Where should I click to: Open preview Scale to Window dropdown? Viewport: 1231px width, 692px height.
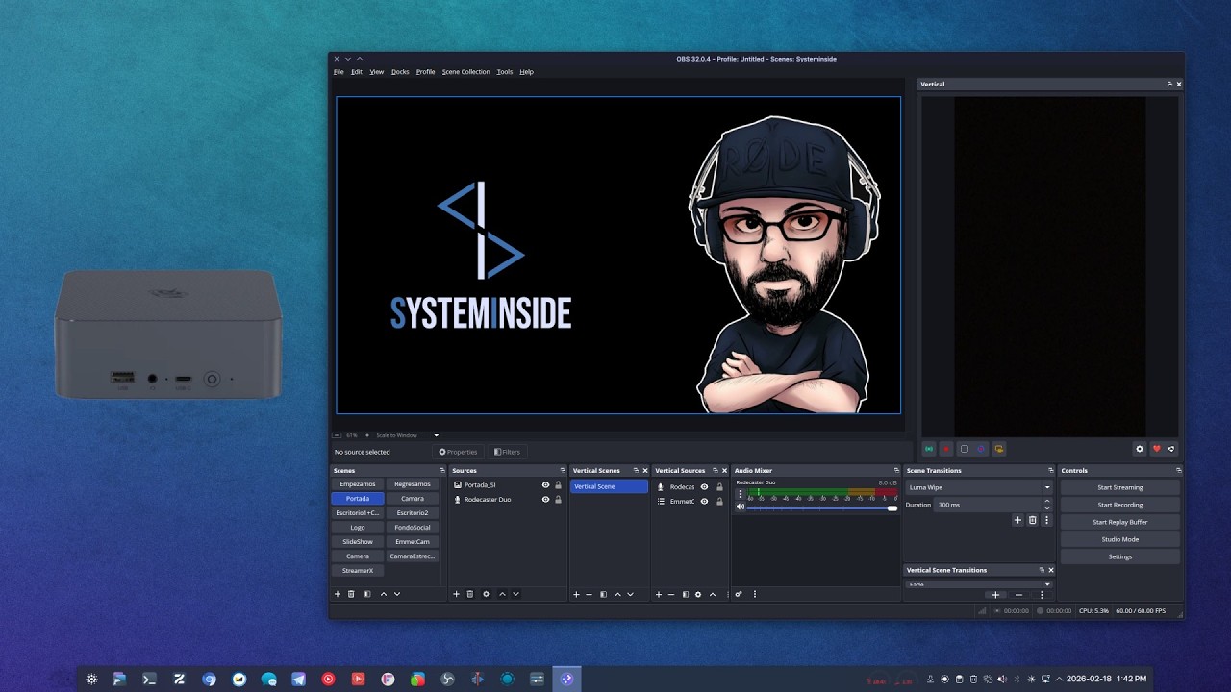(407, 435)
